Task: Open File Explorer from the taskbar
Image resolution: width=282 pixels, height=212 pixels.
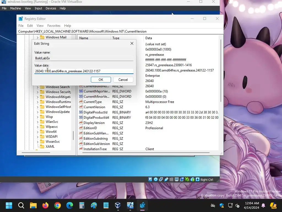Action: (x=33, y=205)
